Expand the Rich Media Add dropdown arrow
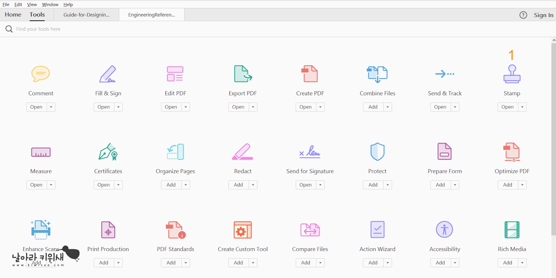The image size is (556, 278). 522,263
